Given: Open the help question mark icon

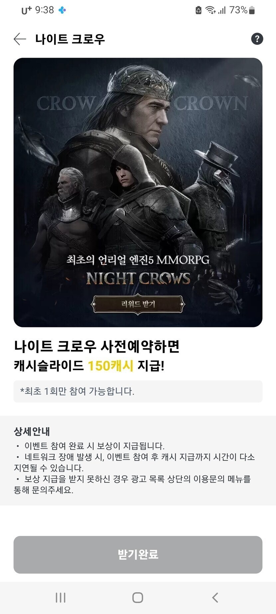Looking at the screenshot, I should pos(257,39).
